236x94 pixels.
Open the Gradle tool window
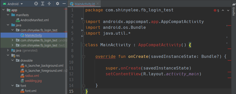click(233, 9)
